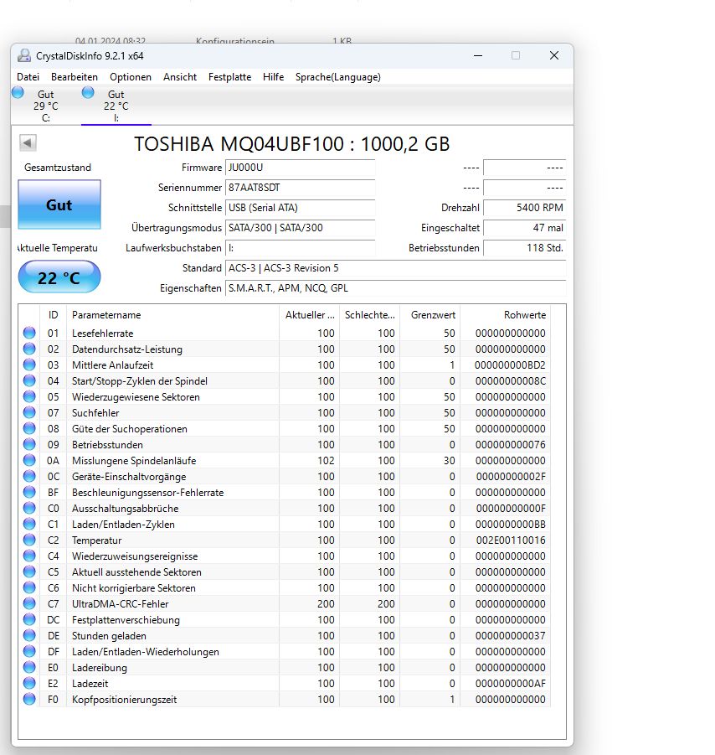Click the blue status orb for drive C:
Viewport: 715px width, 755px height.
(18, 92)
